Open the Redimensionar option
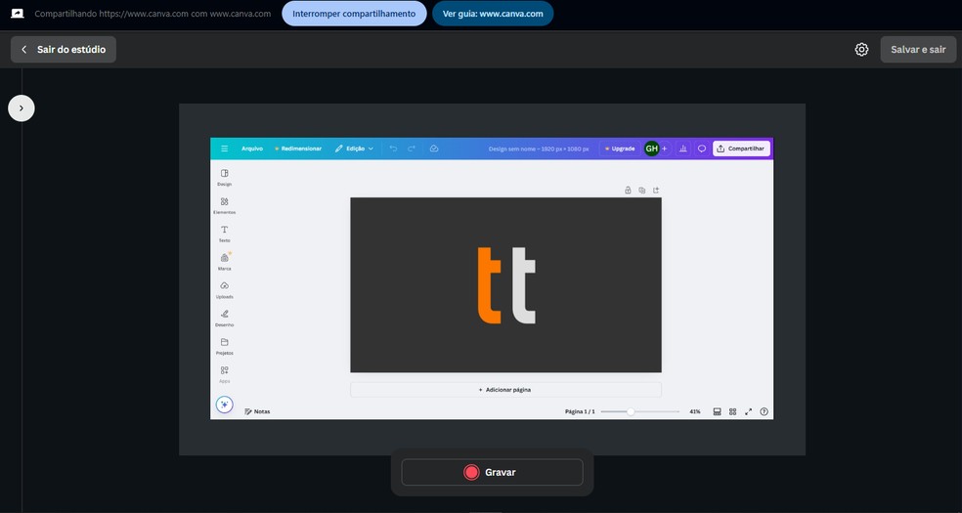Viewport: 962px width, 513px height. pos(298,149)
